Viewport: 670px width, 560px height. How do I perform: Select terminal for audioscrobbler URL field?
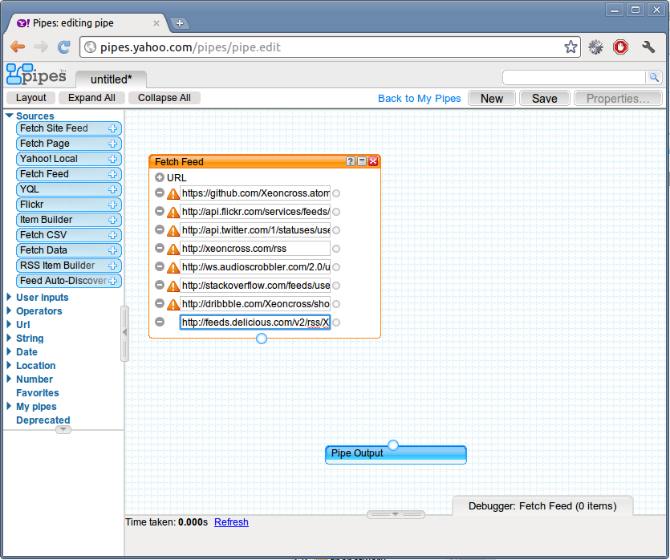pos(336,267)
